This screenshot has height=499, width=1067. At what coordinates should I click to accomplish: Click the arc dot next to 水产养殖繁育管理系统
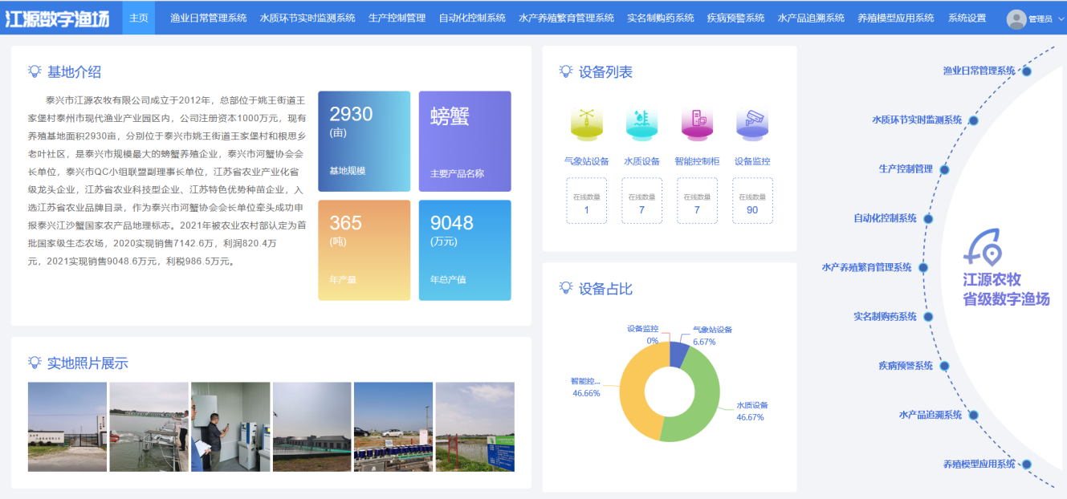(x=923, y=268)
